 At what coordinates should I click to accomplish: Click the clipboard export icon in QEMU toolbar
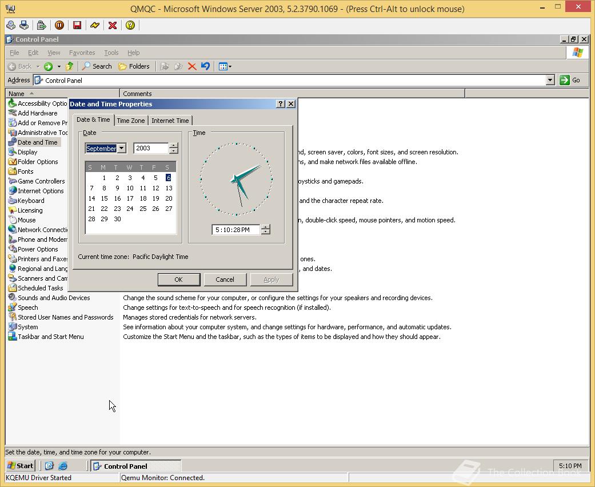pos(41,25)
